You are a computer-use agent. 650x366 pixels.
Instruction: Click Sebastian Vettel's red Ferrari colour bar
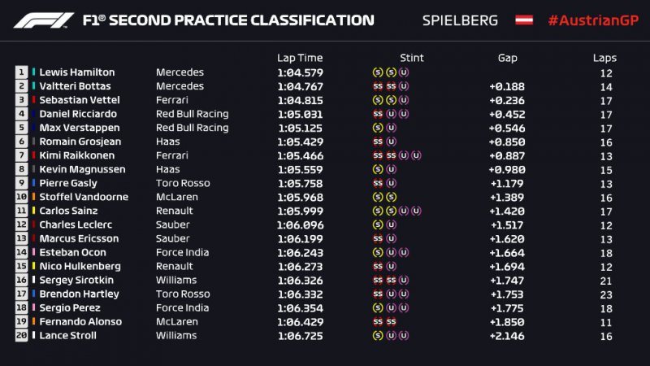[33, 100]
